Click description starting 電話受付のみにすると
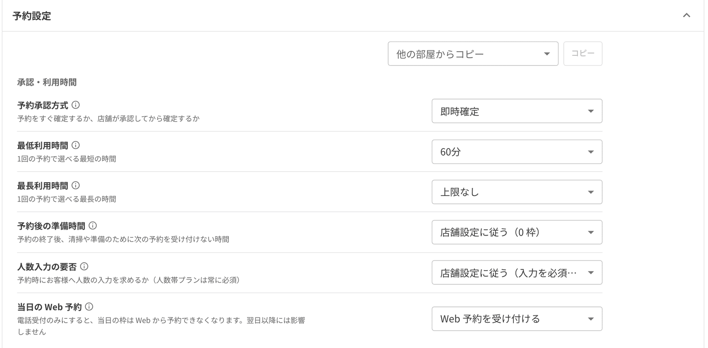Screen dimensions: 708x348 [x=161, y=326]
